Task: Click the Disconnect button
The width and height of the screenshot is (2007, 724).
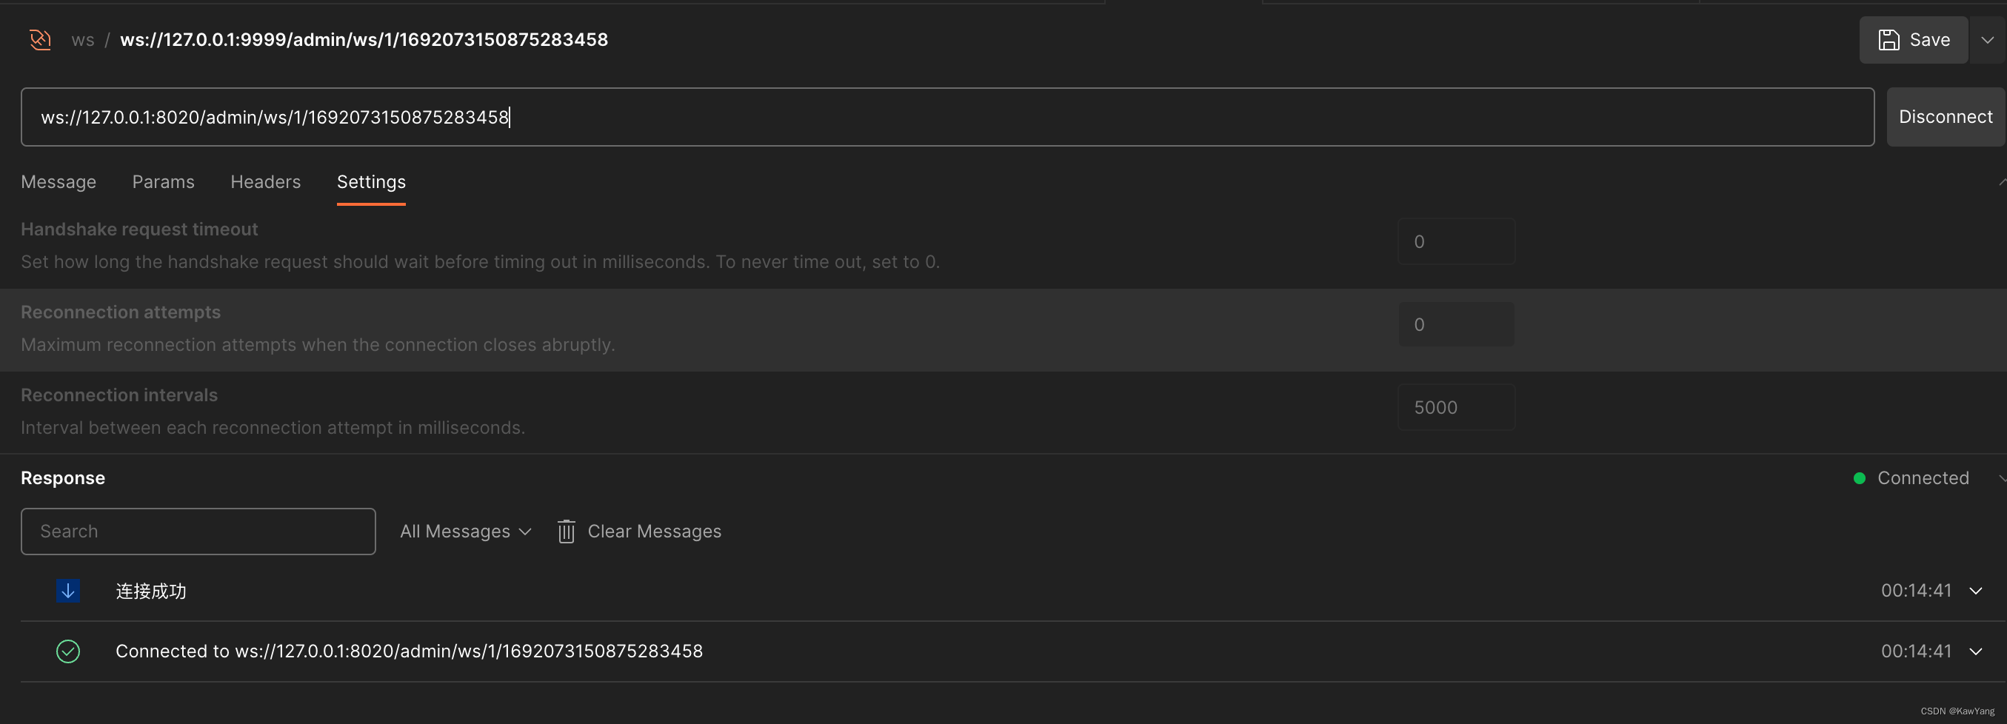Action: pos(1945,117)
